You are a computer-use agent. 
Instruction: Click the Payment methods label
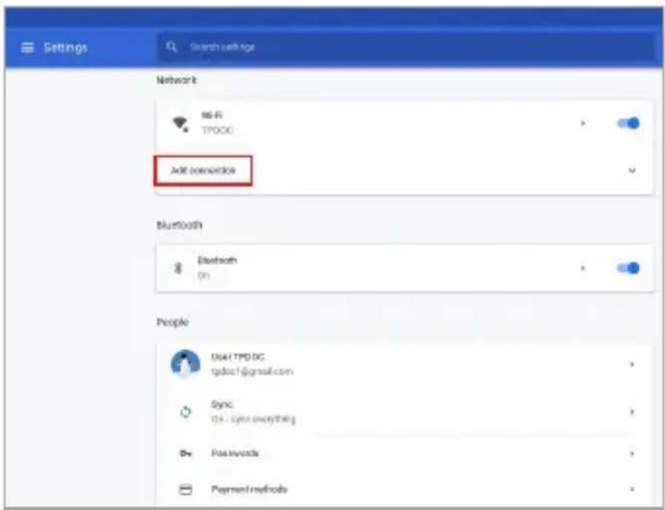(250, 490)
